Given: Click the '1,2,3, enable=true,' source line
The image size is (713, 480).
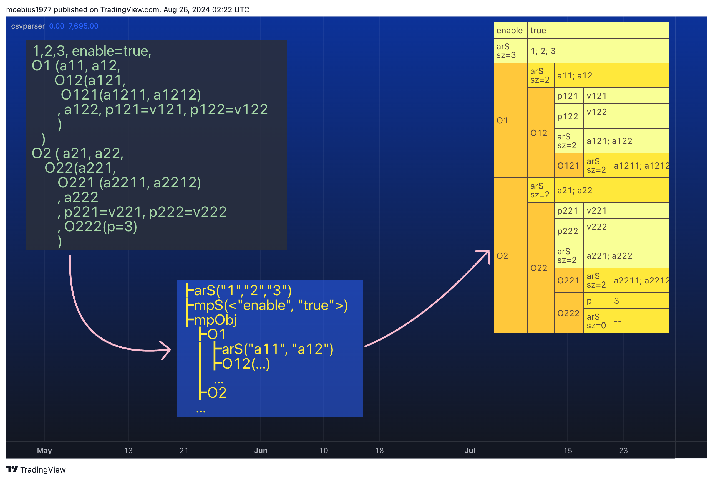Looking at the screenshot, I should (92, 51).
